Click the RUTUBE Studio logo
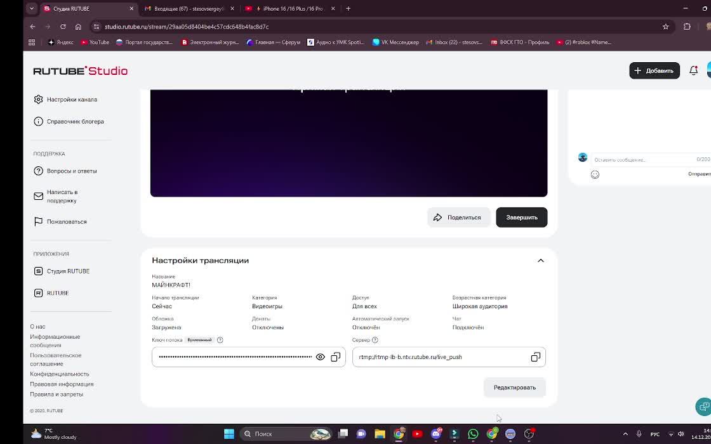This screenshot has width=711, height=444. click(x=80, y=70)
